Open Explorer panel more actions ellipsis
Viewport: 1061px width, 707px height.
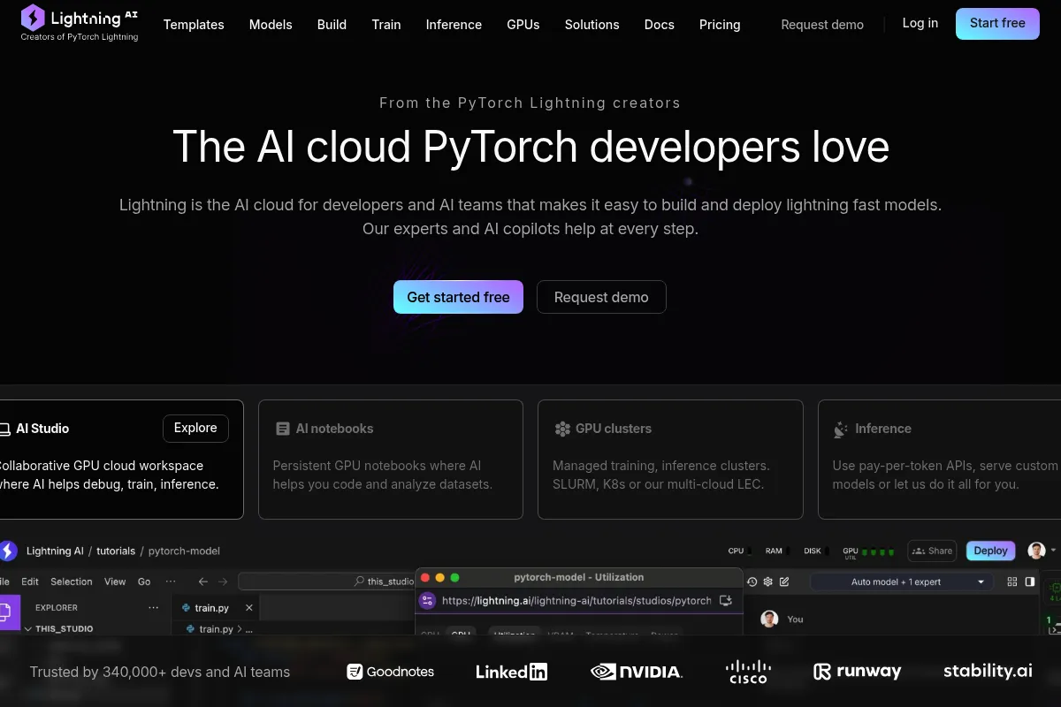point(154,608)
